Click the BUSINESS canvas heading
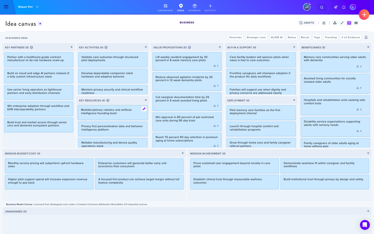The height and width of the screenshot is (234, 374). [187, 23]
